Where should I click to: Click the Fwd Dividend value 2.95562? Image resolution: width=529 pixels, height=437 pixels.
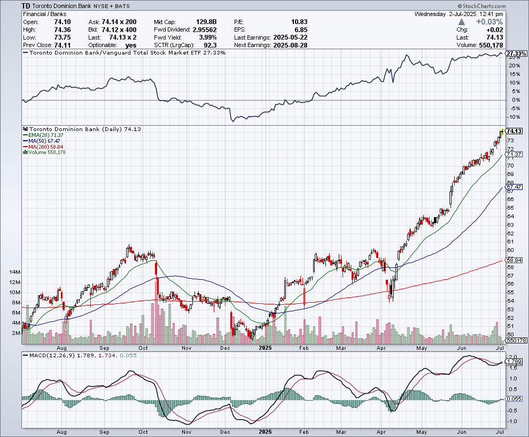tap(205, 30)
